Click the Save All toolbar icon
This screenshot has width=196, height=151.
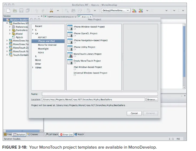point(28,11)
